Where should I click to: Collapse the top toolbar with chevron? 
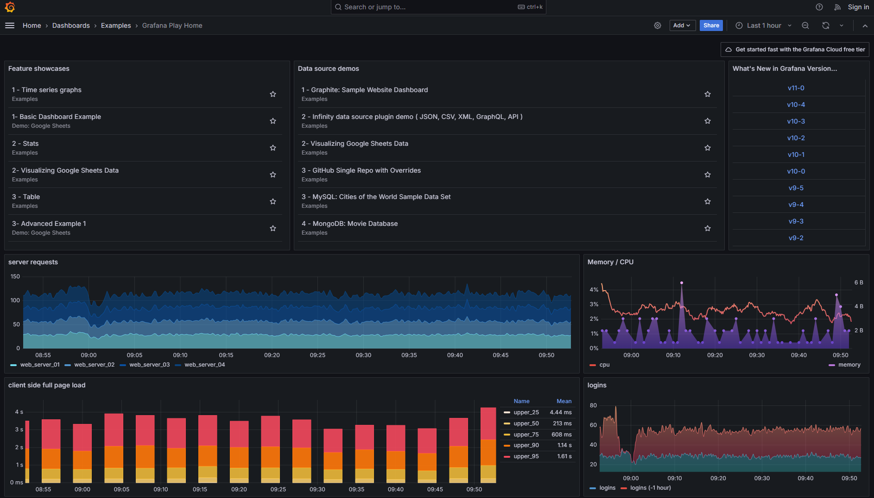coord(865,25)
